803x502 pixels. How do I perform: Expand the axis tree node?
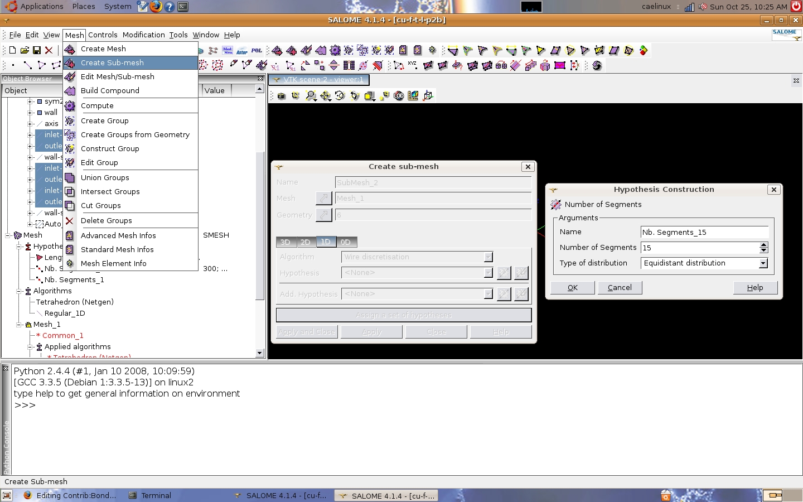point(31,124)
